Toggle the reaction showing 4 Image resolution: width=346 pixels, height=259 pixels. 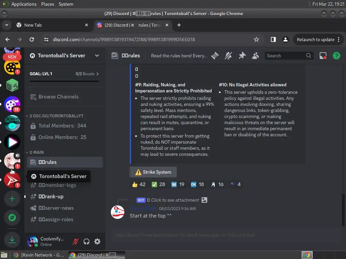click(x=236, y=184)
